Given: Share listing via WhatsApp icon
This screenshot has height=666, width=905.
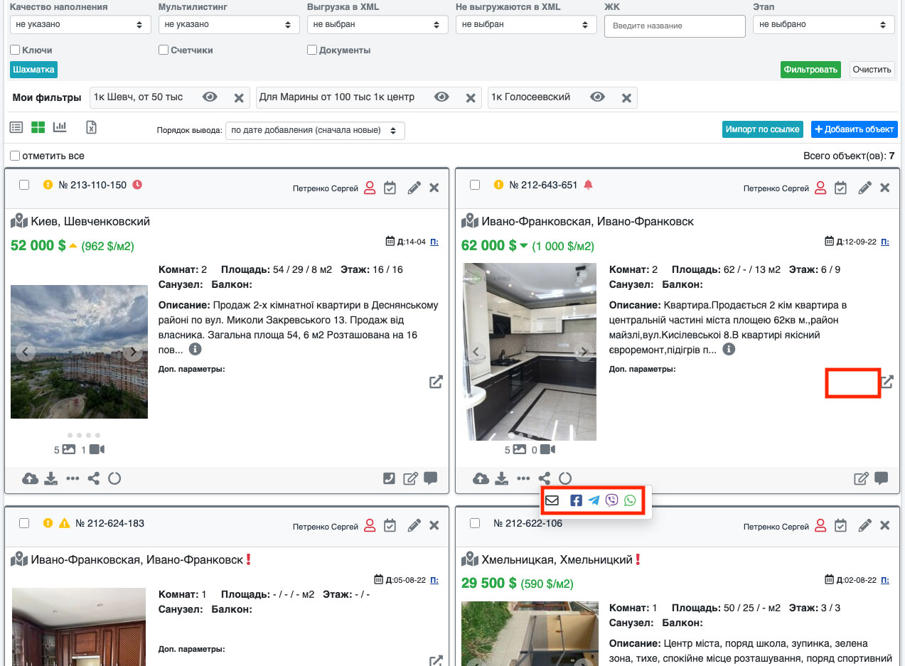Looking at the screenshot, I should click(x=630, y=500).
